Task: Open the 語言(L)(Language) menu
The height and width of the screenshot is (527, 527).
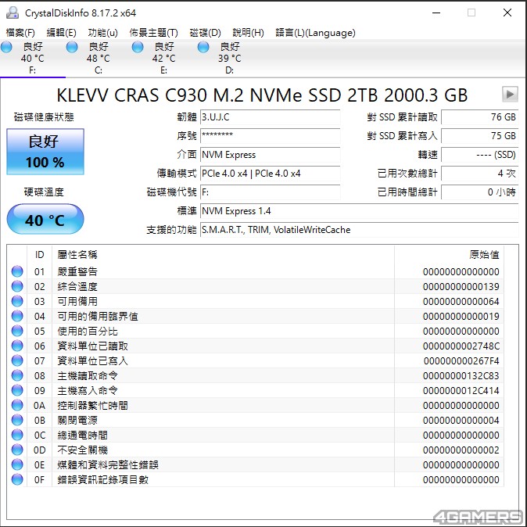Action: [x=315, y=33]
